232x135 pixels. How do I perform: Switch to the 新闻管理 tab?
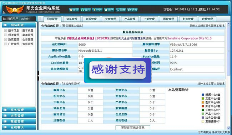coord(91,19)
